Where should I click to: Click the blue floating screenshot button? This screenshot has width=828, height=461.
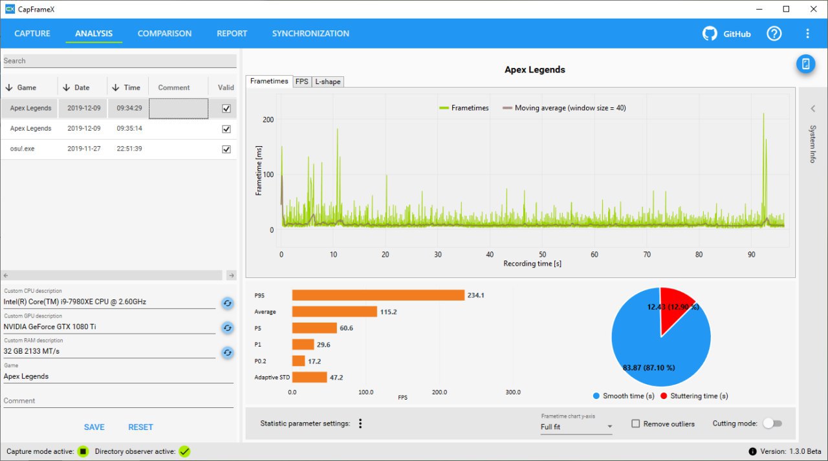[x=805, y=63]
